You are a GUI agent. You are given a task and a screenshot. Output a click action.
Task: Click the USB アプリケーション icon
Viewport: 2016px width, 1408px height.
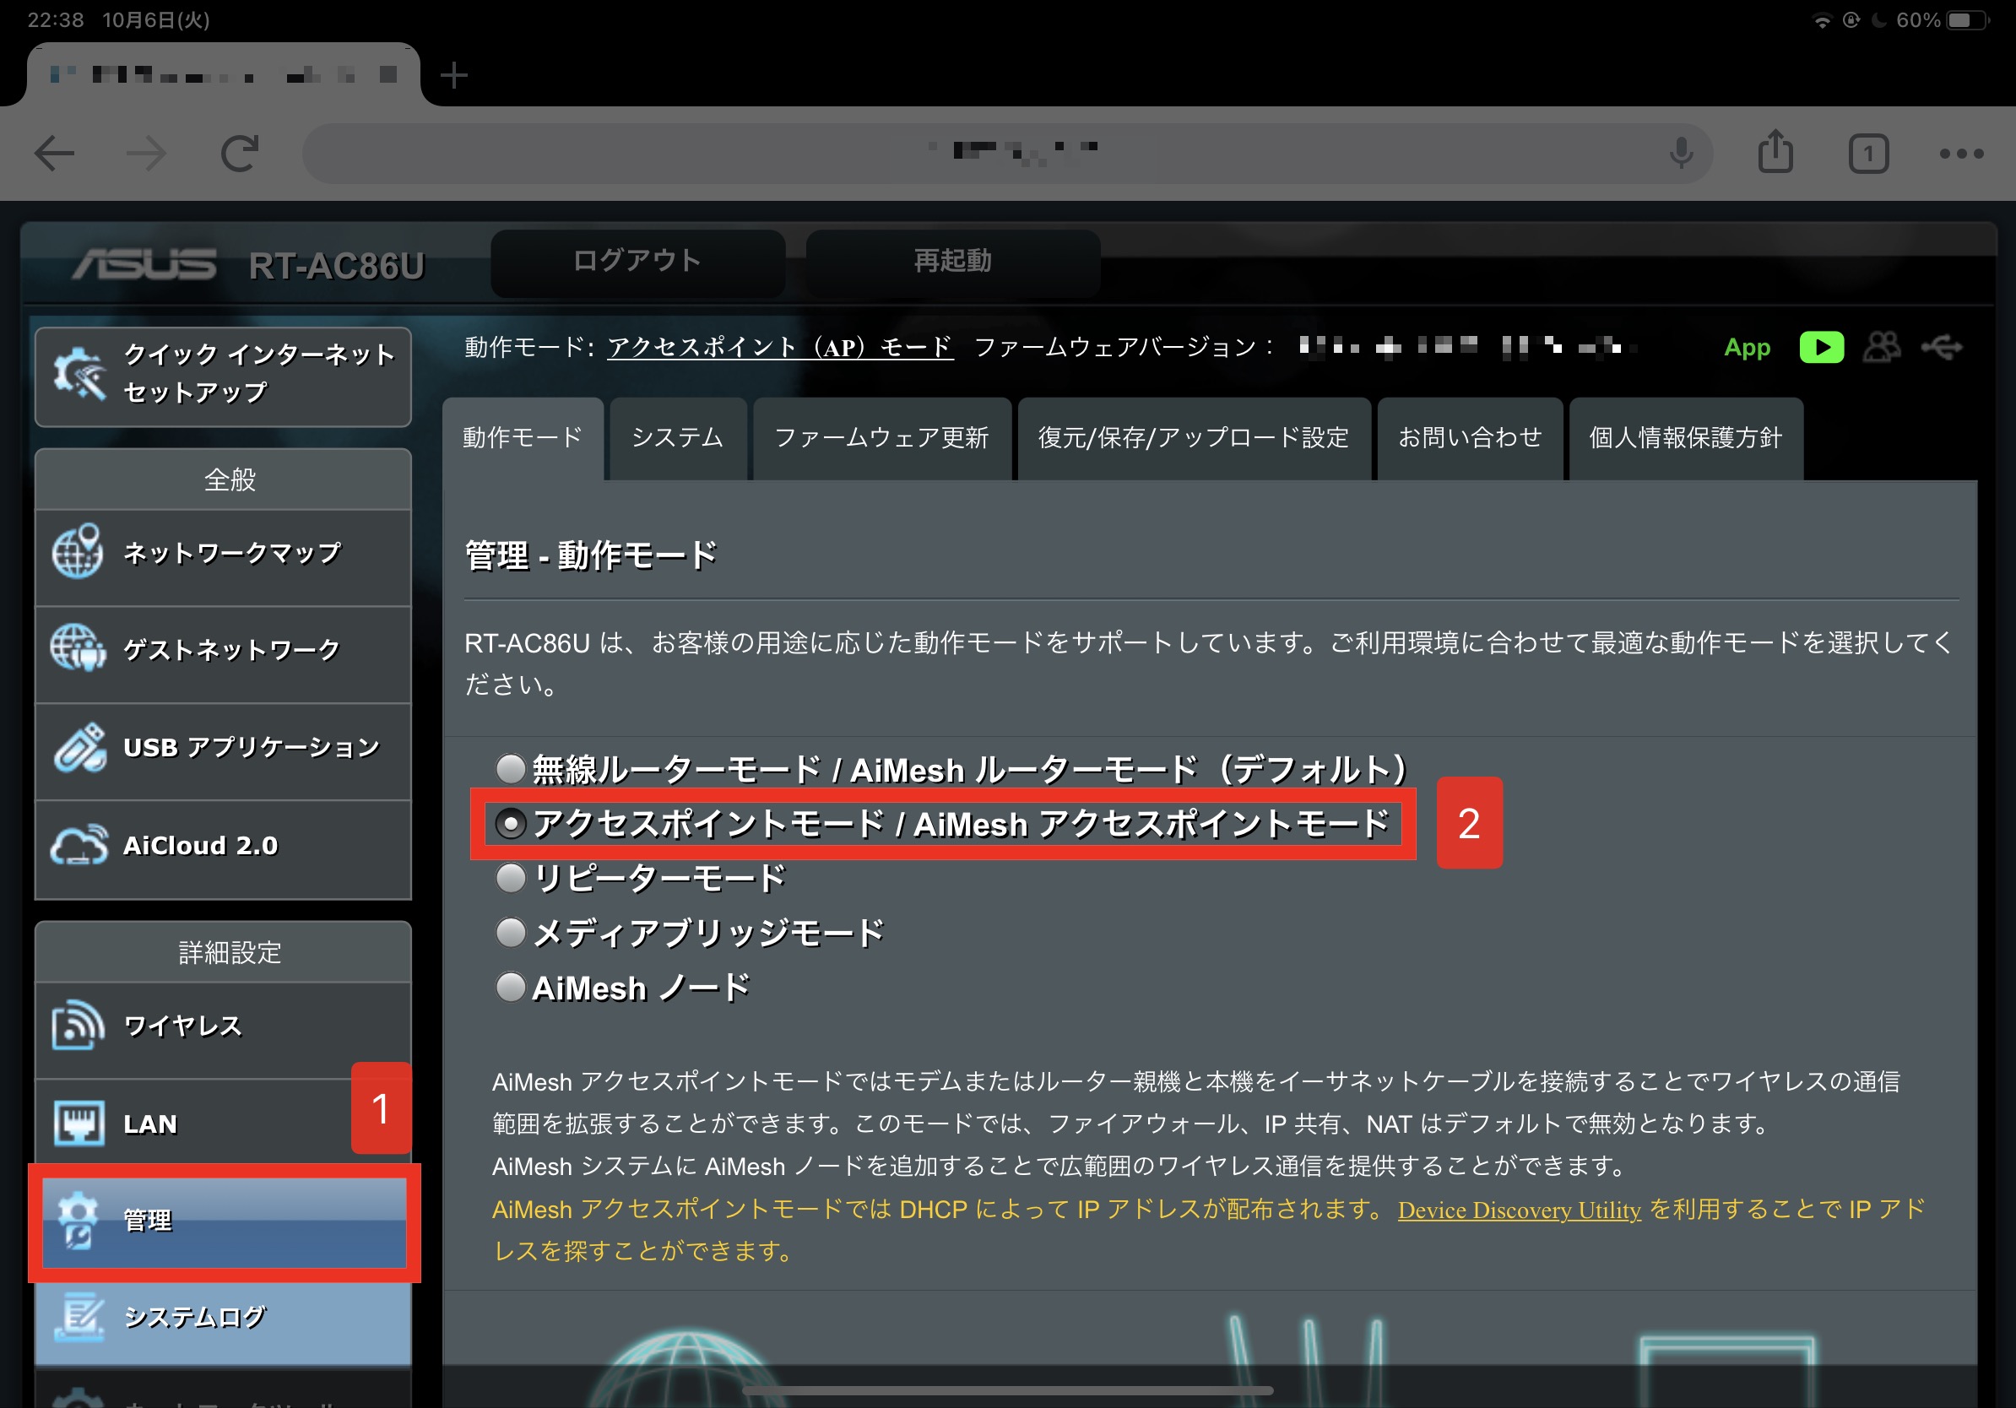point(79,748)
